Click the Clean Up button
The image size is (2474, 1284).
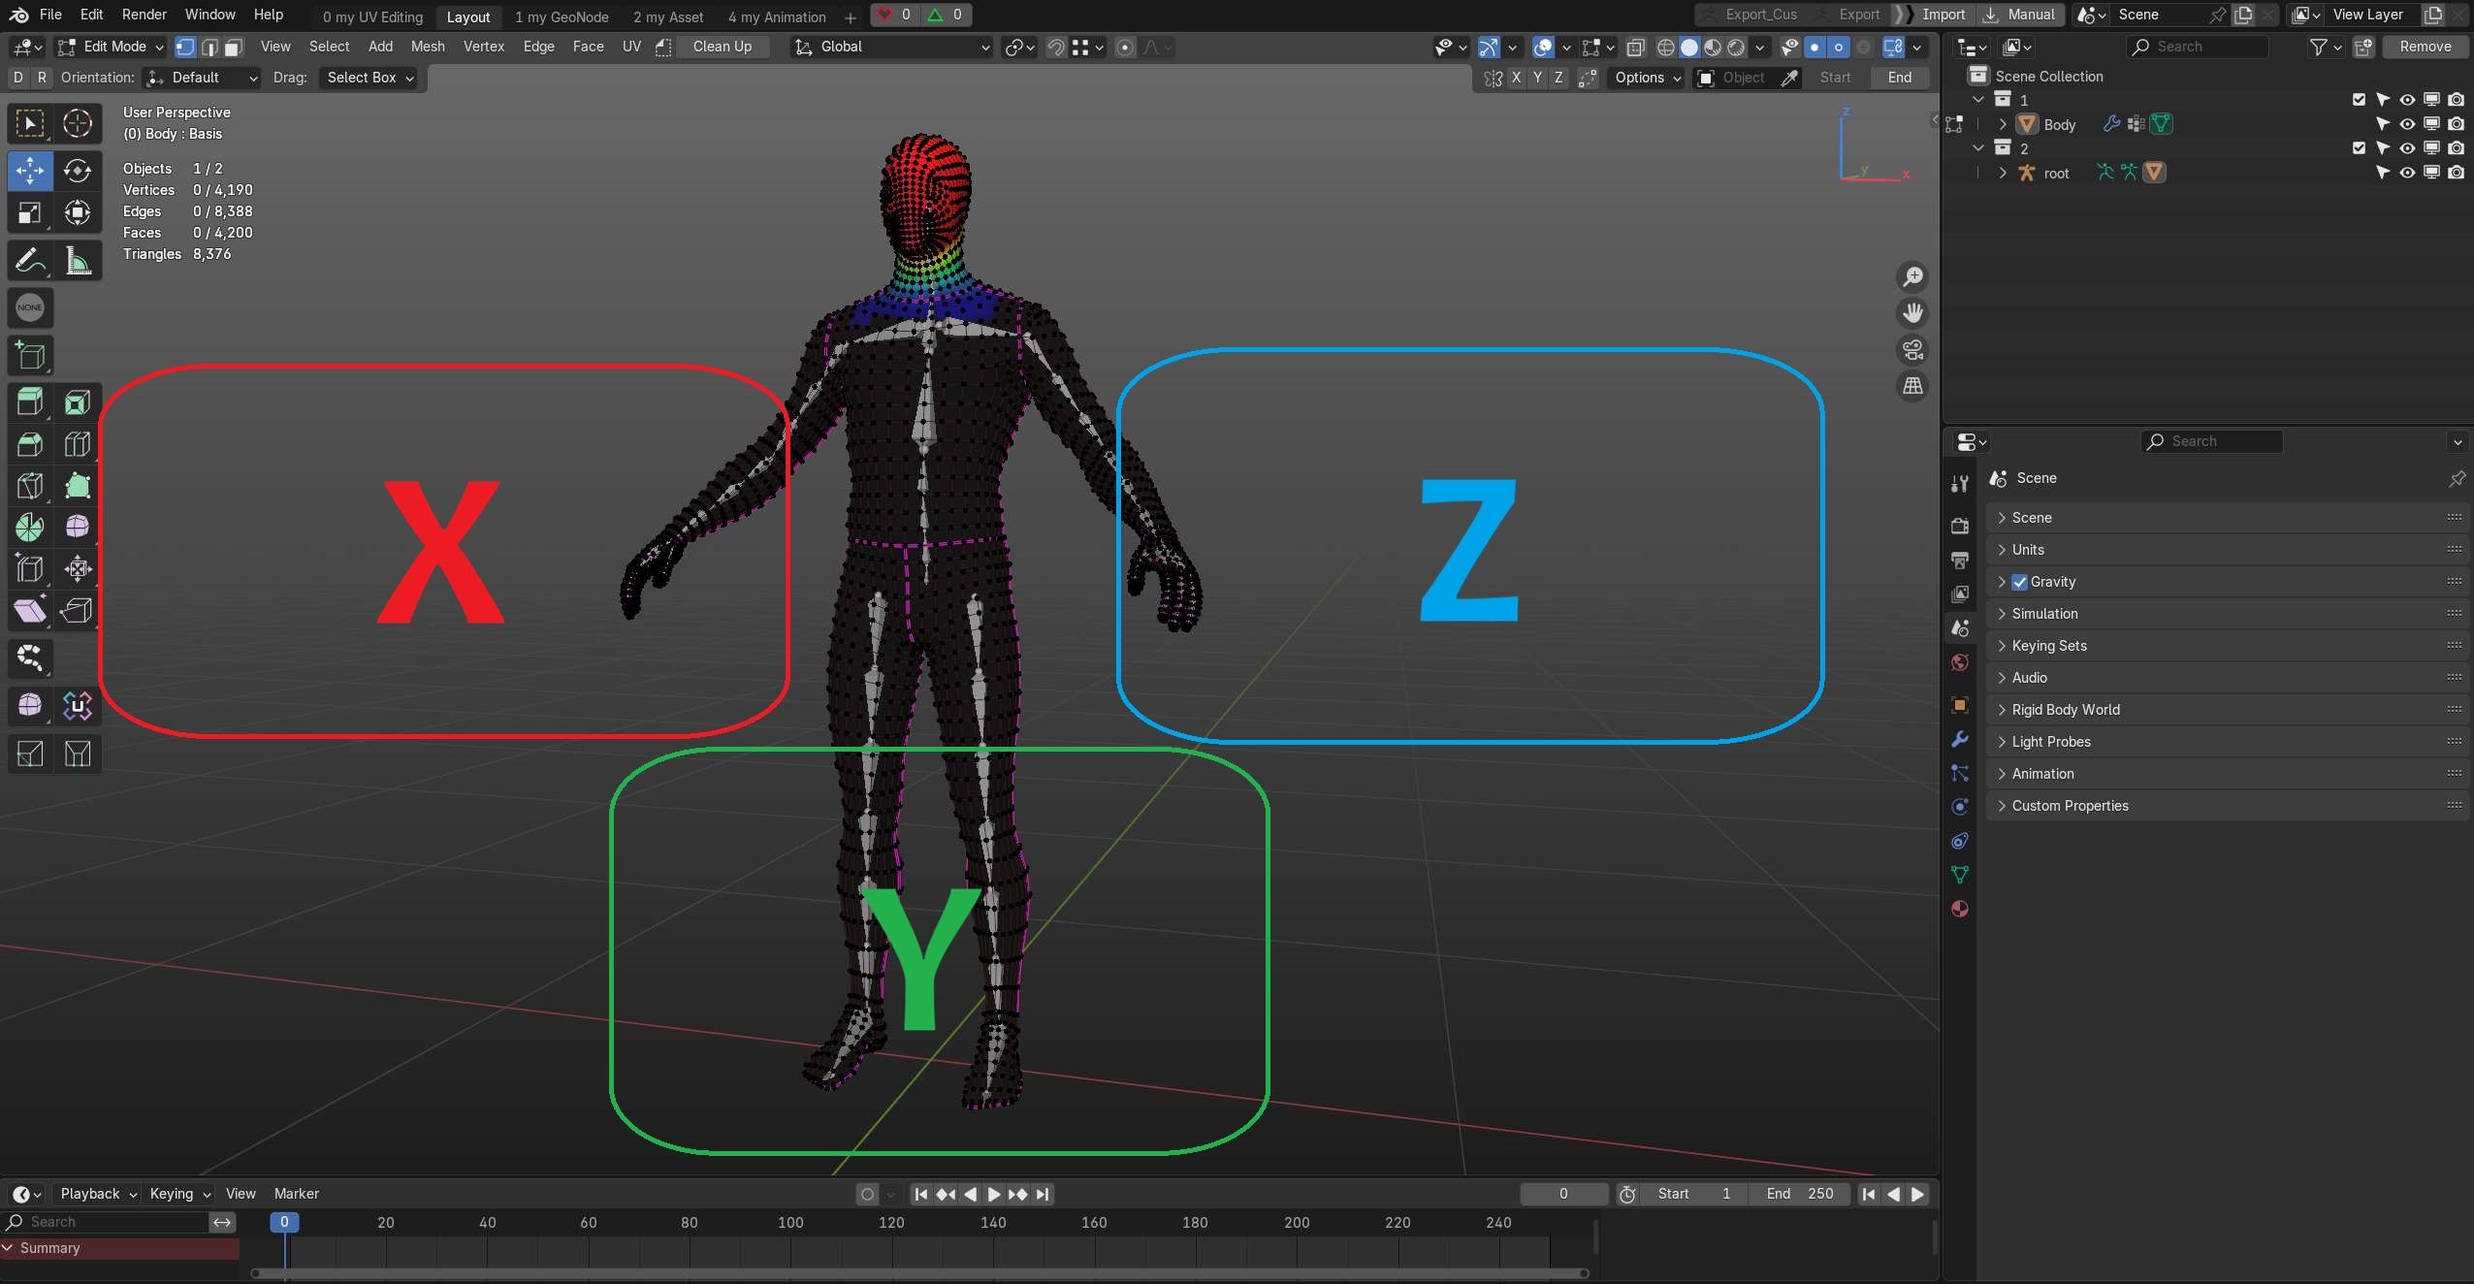[722, 47]
